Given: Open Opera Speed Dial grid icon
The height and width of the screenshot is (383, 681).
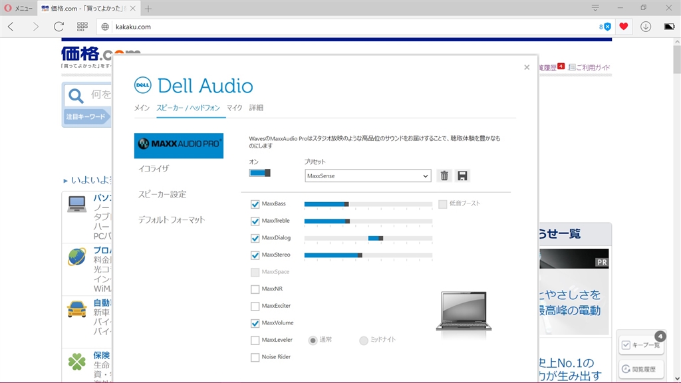Looking at the screenshot, I should (x=82, y=27).
